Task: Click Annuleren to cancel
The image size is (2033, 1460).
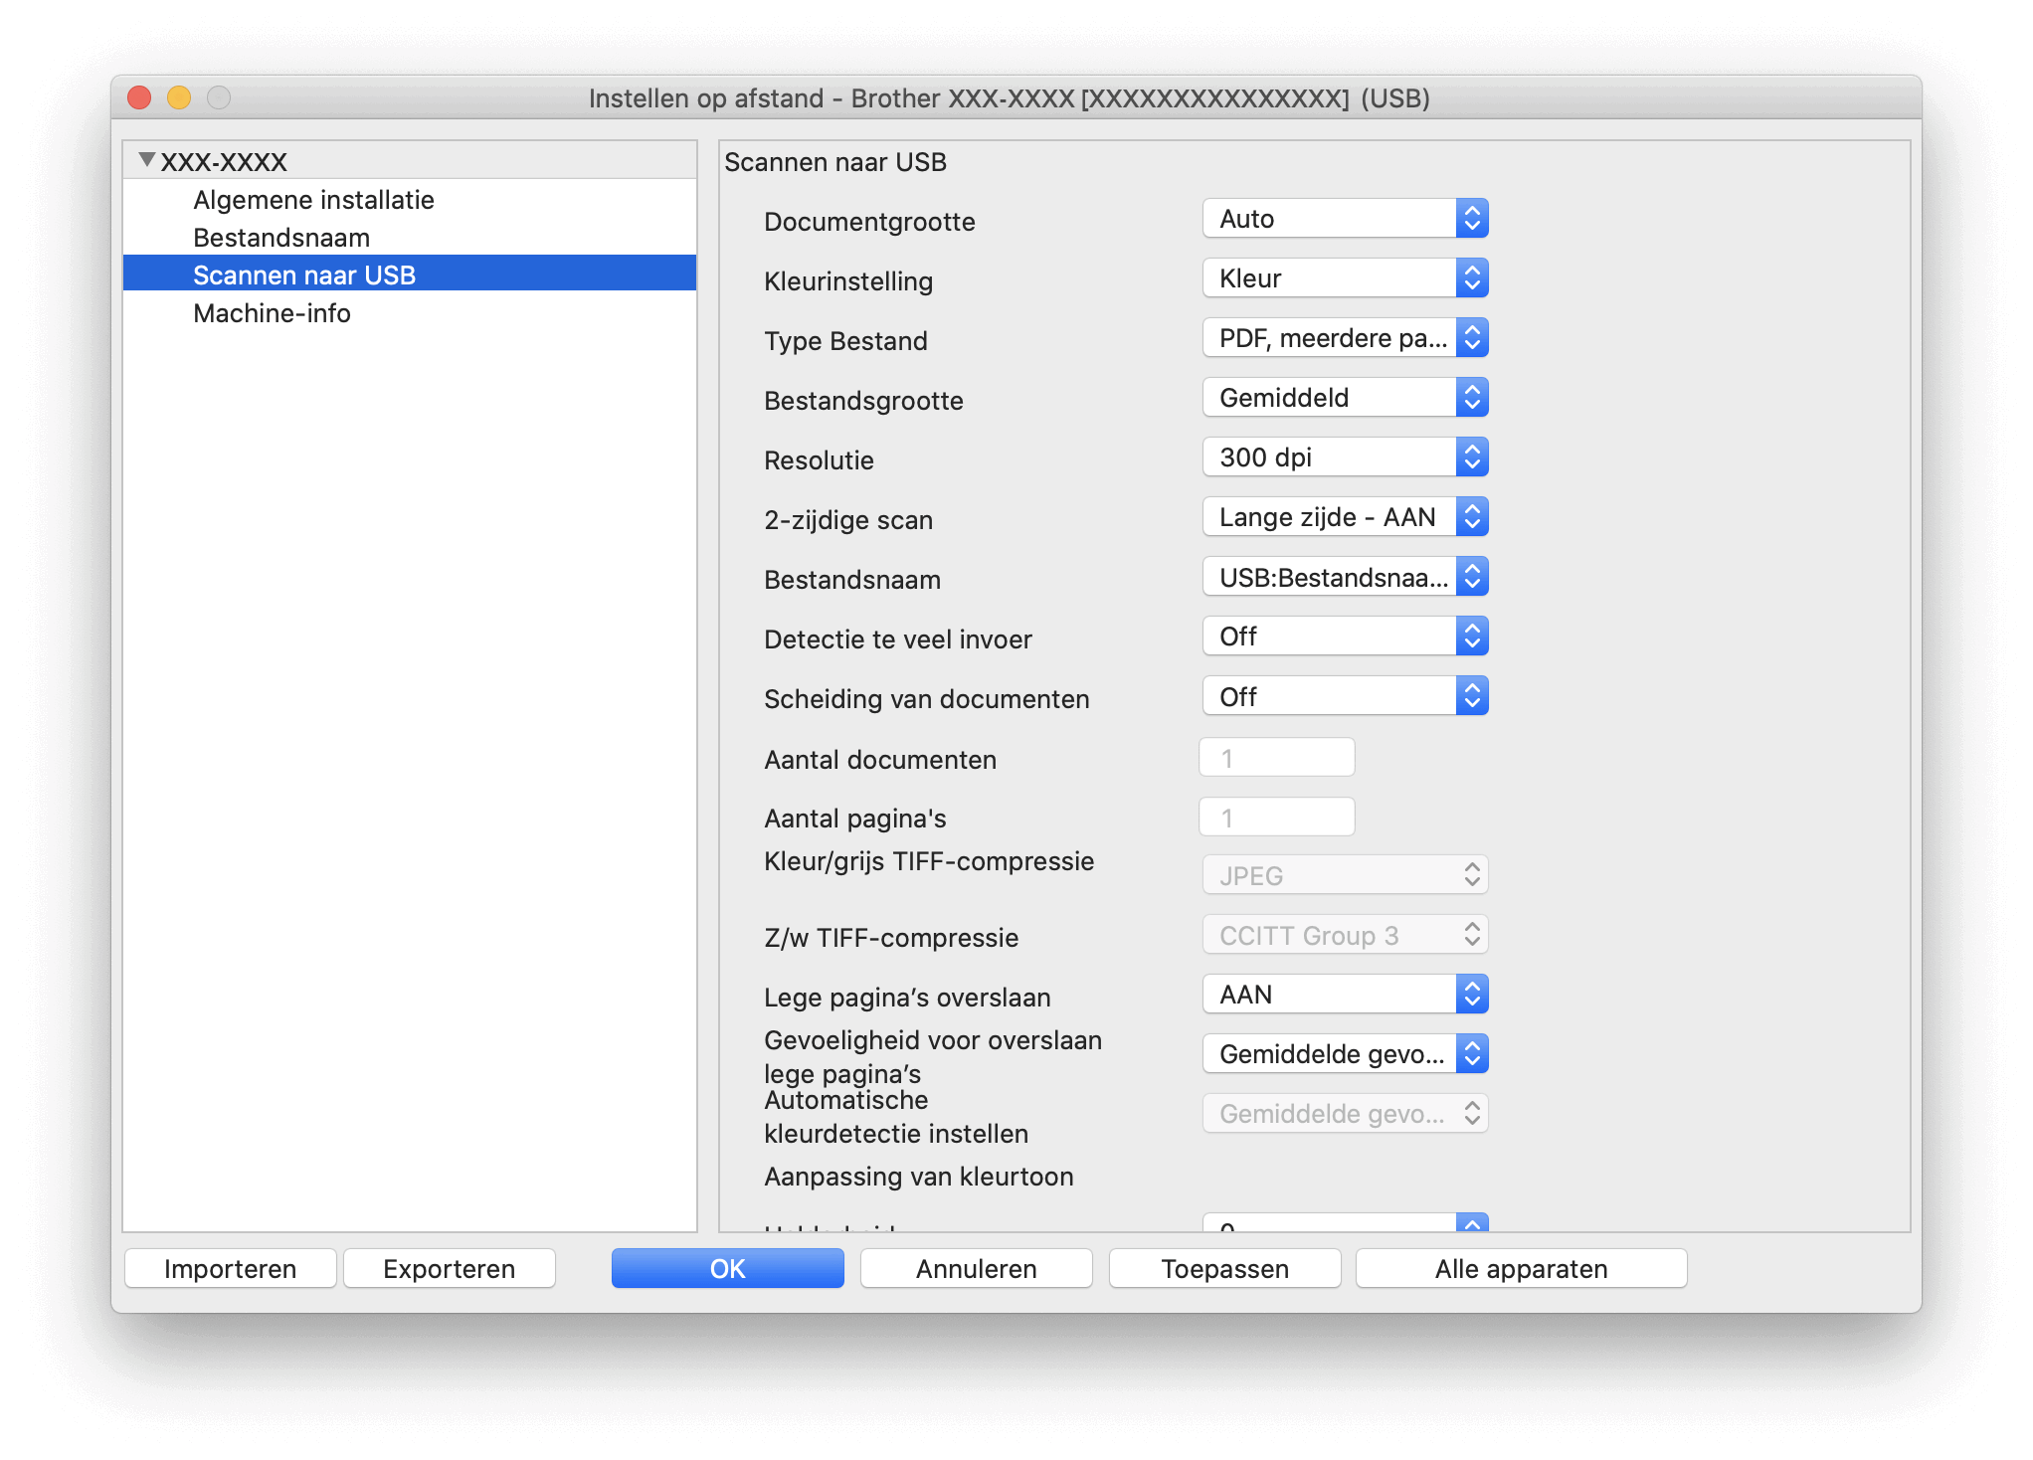Action: [977, 1269]
